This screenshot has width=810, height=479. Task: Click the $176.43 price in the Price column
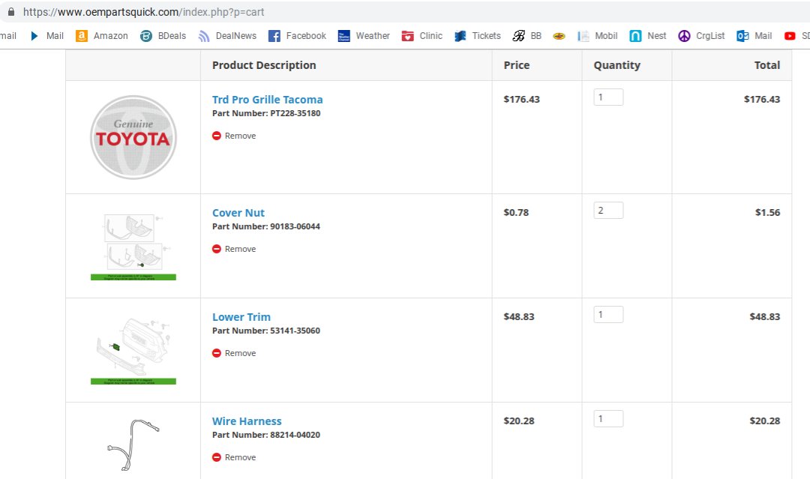(522, 99)
